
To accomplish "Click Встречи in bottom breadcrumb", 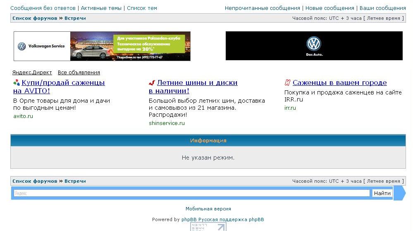I will 75,181.
